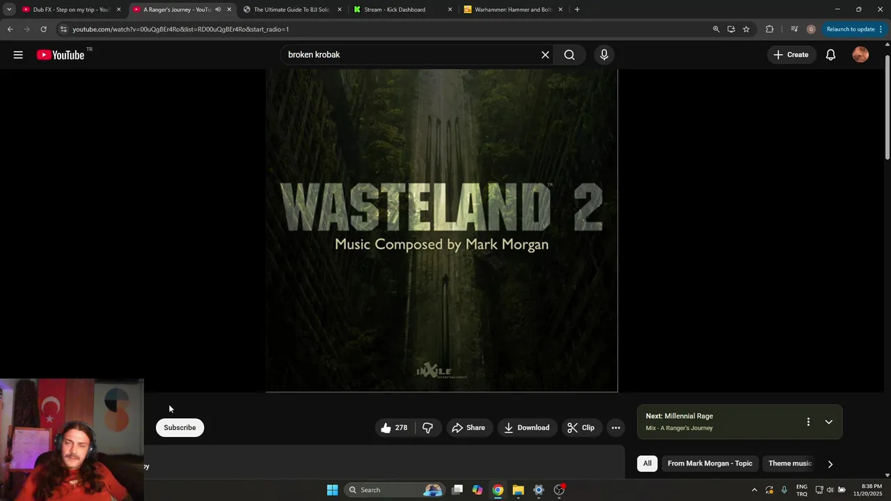Open File Explorer from the taskbar
Screen dimensions: 891x501
pos(518,490)
